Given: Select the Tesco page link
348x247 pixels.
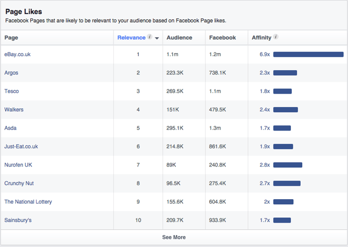Looking at the screenshot, I should [x=11, y=92].
